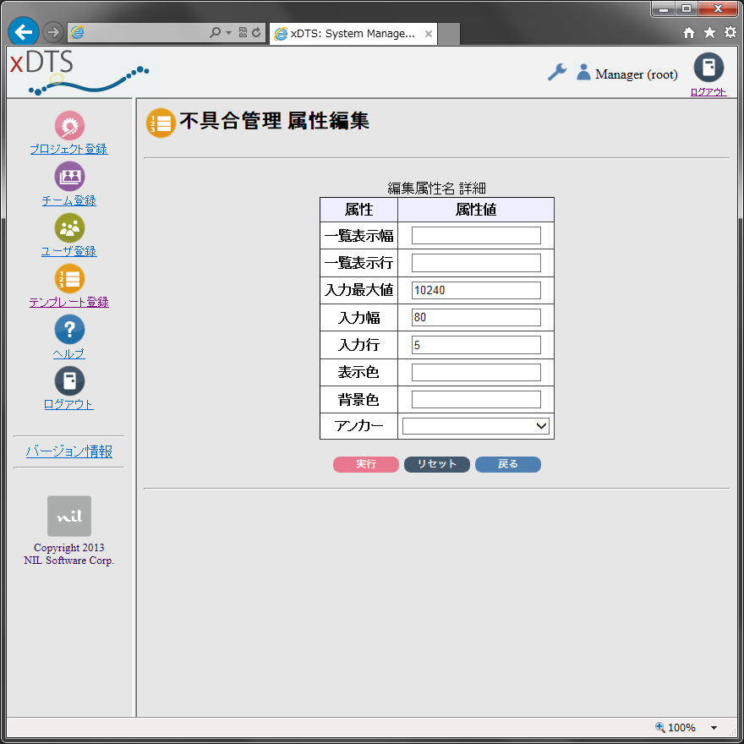The width and height of the screenshot is (744, 744).
Task: Click the 背景色 input field
Action: click(476, 400)
